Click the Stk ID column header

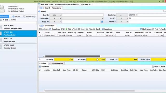pos(75,70)
